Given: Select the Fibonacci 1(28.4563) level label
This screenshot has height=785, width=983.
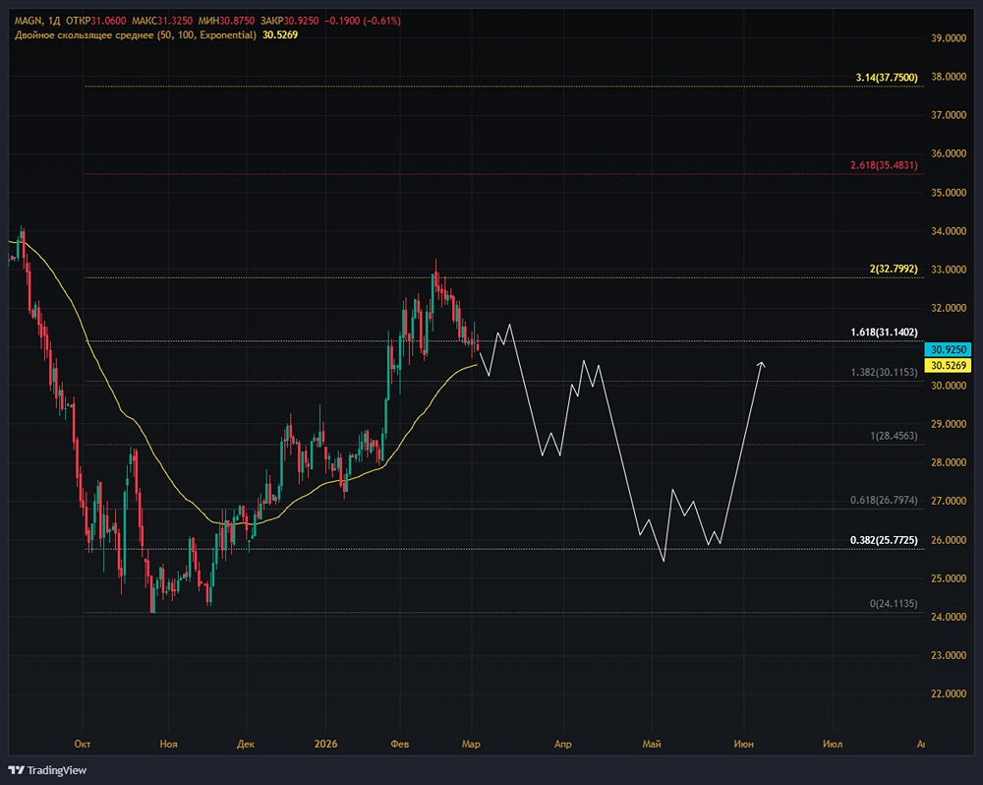Looking at the screenshot, I should point(894,436).
